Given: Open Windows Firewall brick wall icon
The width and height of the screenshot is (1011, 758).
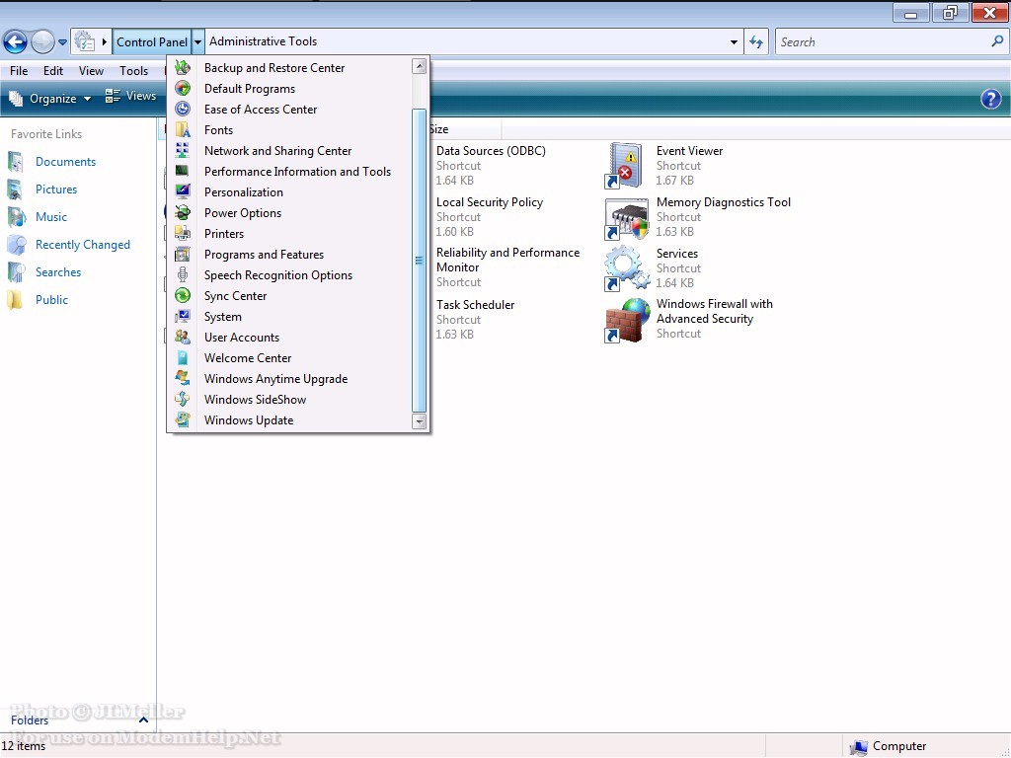Looking at the screenshot, I should [627, 321].
